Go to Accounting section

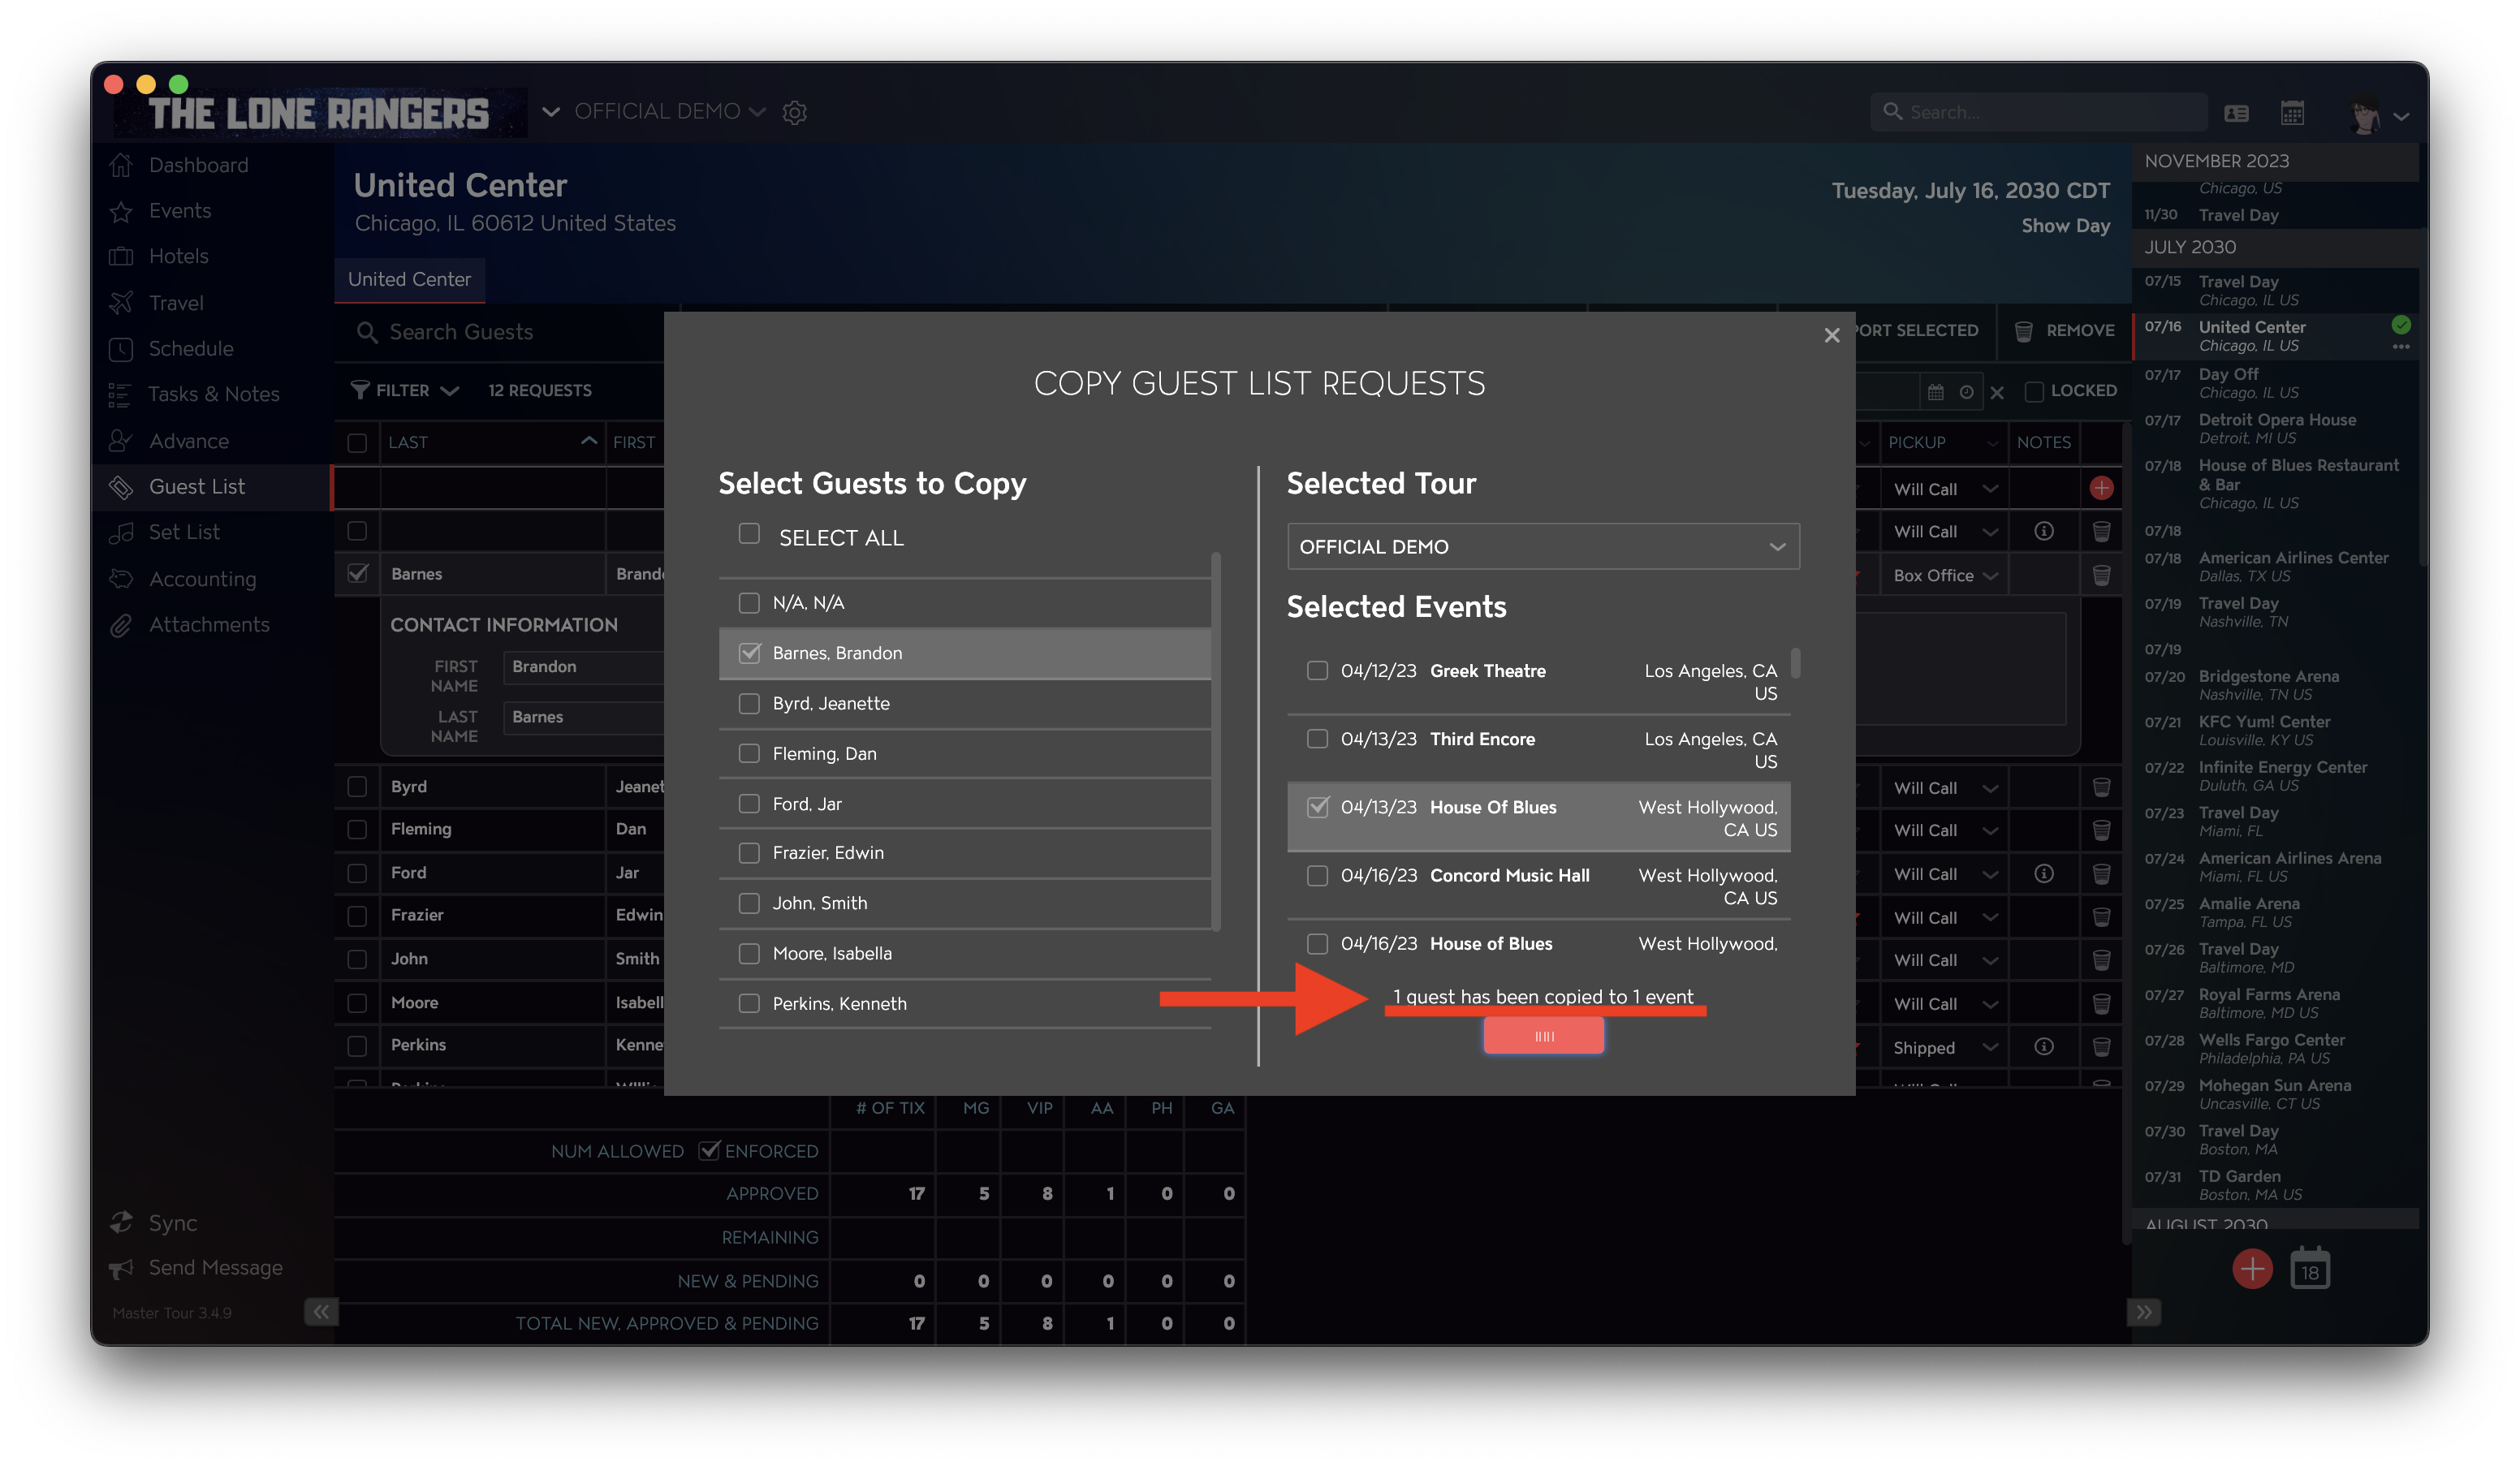point(203,579)
